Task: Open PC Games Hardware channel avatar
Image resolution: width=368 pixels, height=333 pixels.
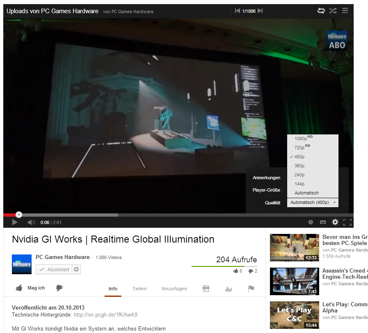Action: tap(22, 264)
